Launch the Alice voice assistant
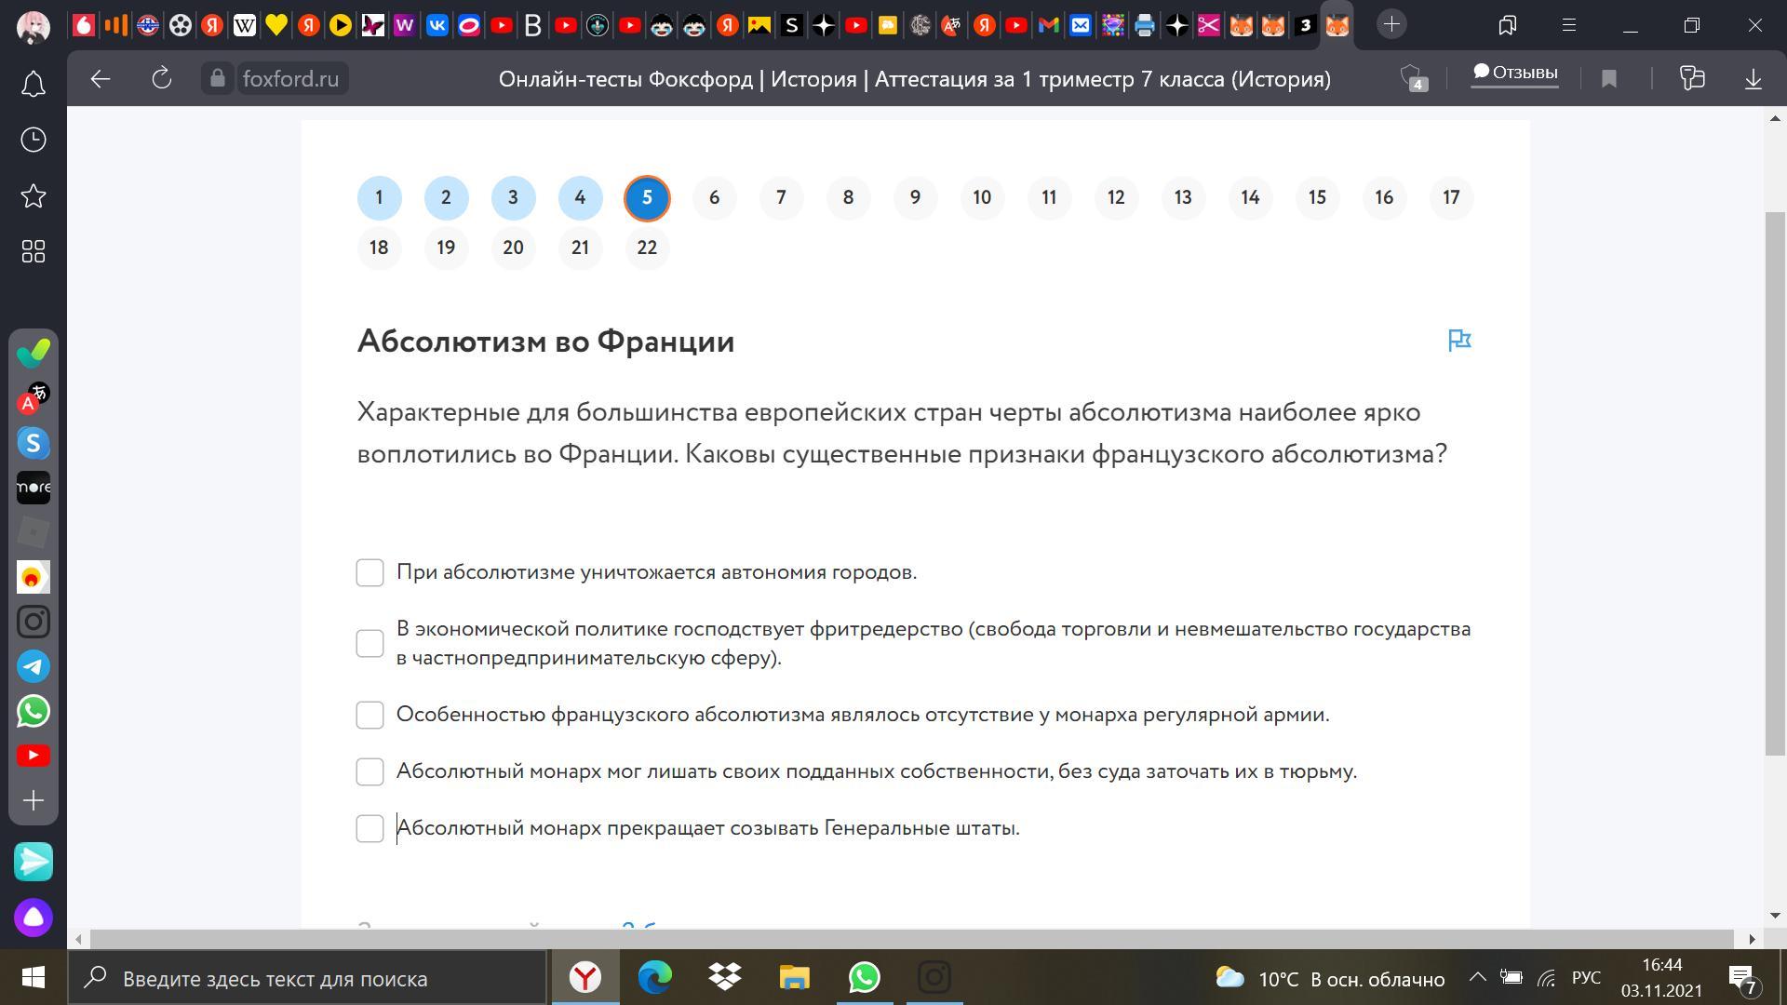 click(34, 918)
